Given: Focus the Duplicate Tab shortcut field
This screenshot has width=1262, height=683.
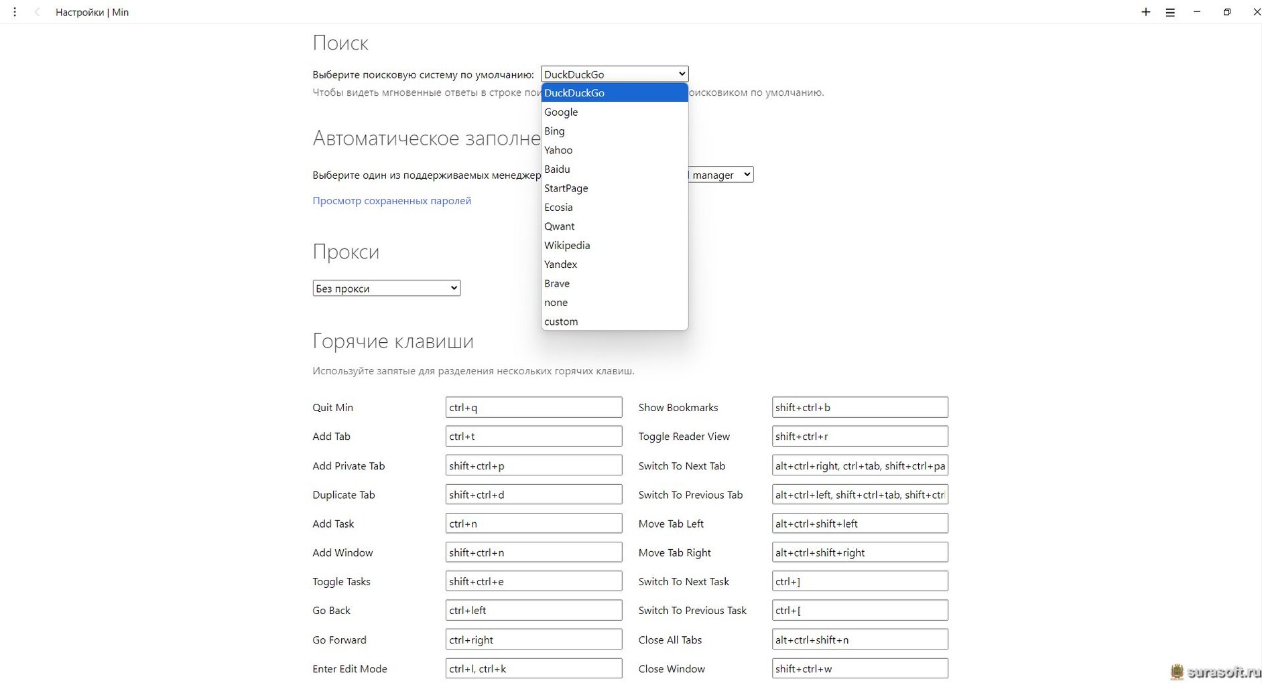Looking at the screenshot, I should pyautogui.click(x=533, y=494).
